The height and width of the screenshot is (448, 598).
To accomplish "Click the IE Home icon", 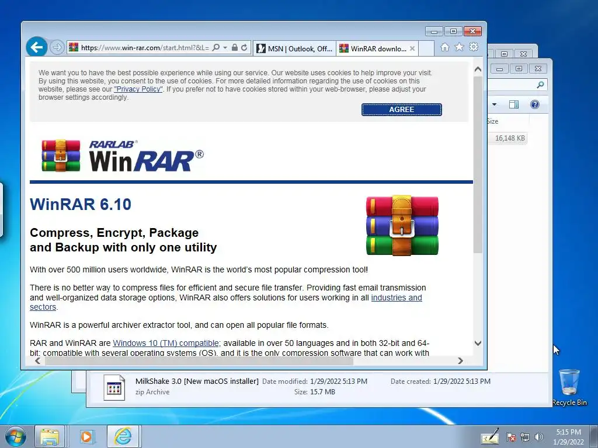I will [x=444, y=47].
